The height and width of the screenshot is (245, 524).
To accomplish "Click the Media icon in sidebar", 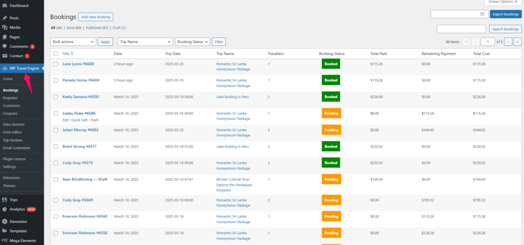I will (5, 28).
